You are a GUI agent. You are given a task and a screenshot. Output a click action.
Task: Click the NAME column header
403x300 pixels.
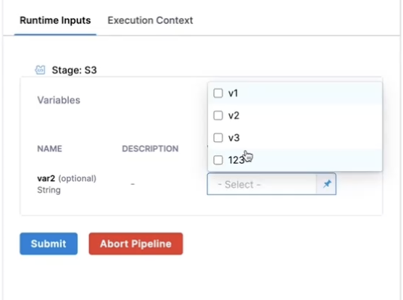tap(49, 149)
